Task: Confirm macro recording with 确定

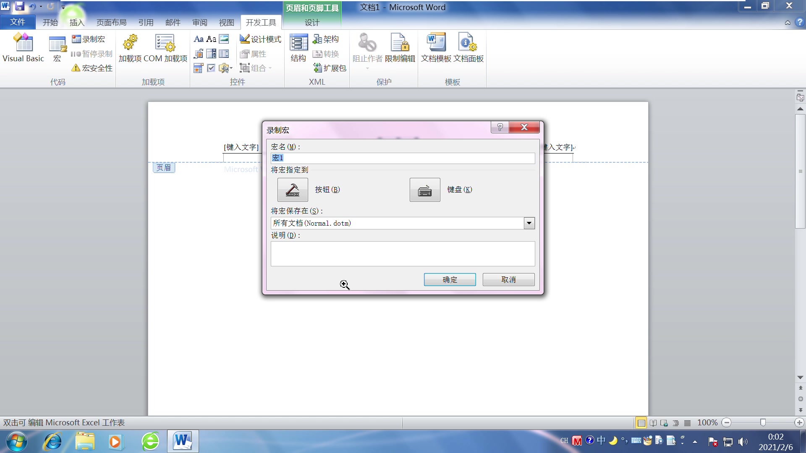Action: (x=450, y=279)
